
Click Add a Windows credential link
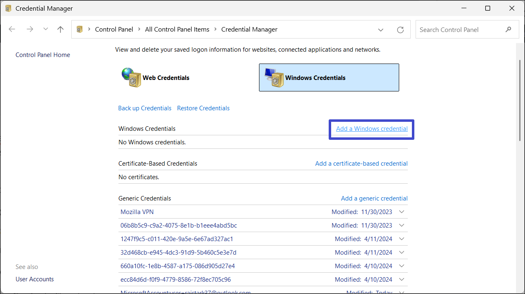(x=372, y=129)
